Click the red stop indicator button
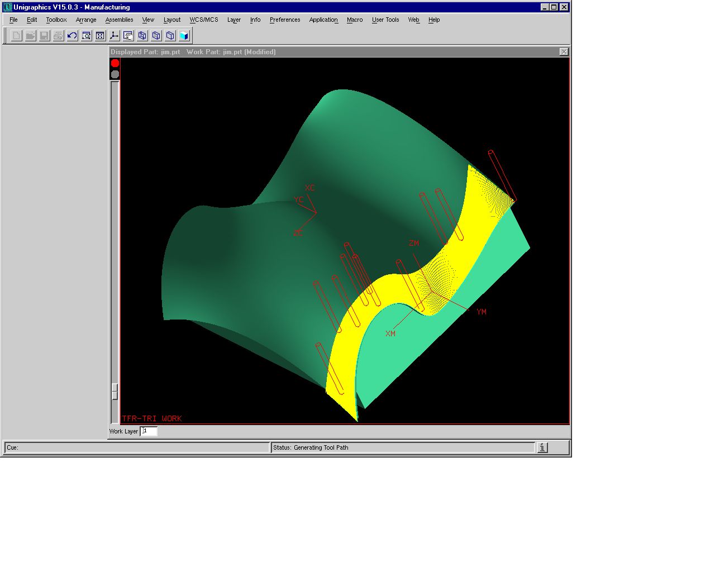The image size is (715, 572). (115, 63)
